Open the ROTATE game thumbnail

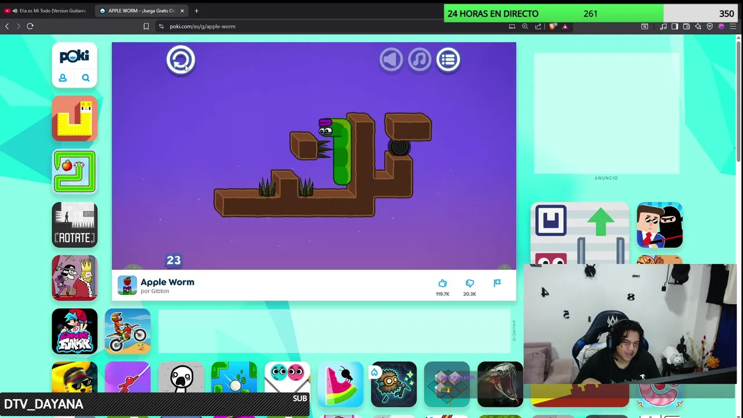[74, 225]
